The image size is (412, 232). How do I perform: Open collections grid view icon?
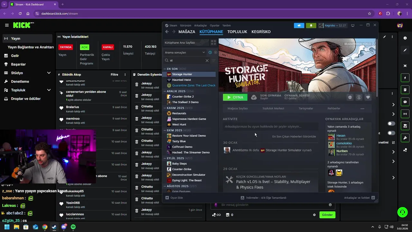pyautogui.click(x=213, y=43)
